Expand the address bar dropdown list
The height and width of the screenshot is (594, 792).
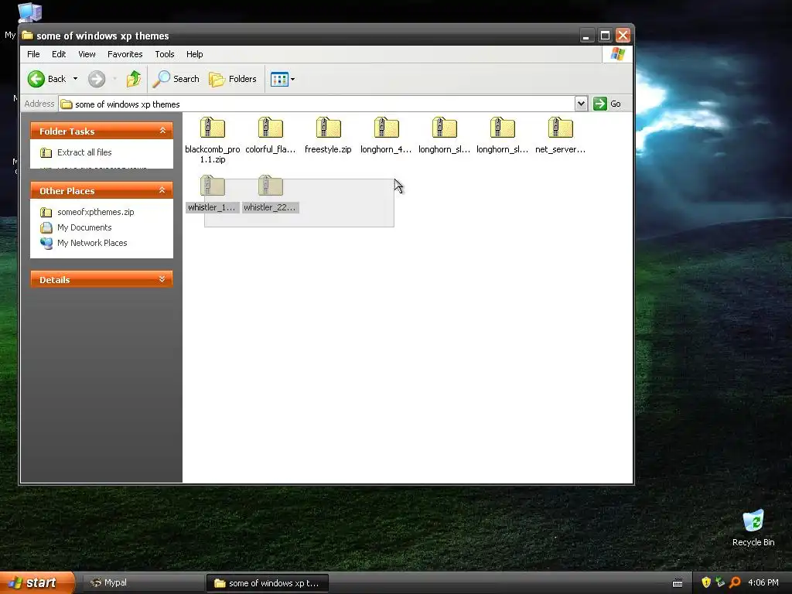(x=581, y=104)
